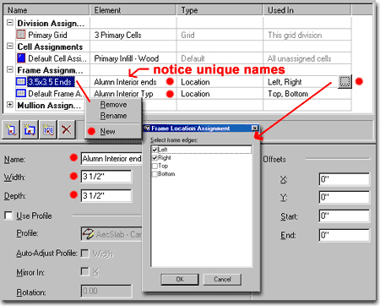
Task: Open the location browse button beside Left, Right
Action: point(345,82)
